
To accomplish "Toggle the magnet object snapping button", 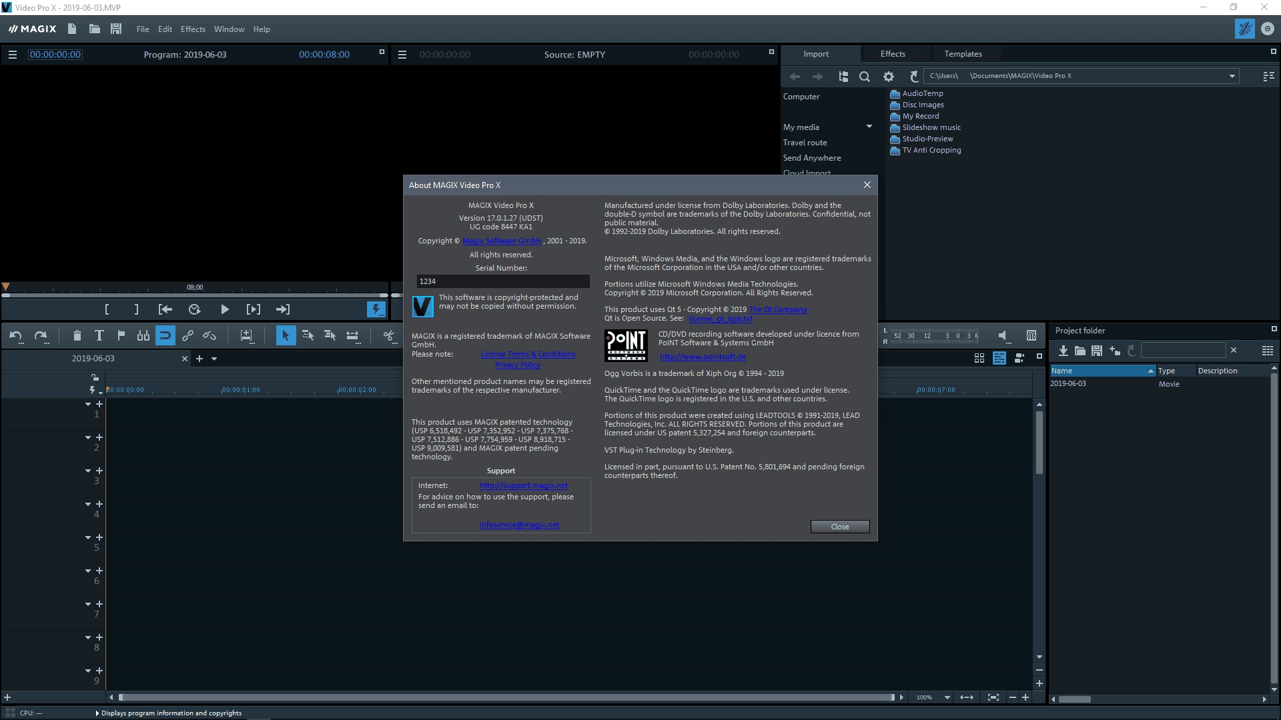I will [165, 335].
